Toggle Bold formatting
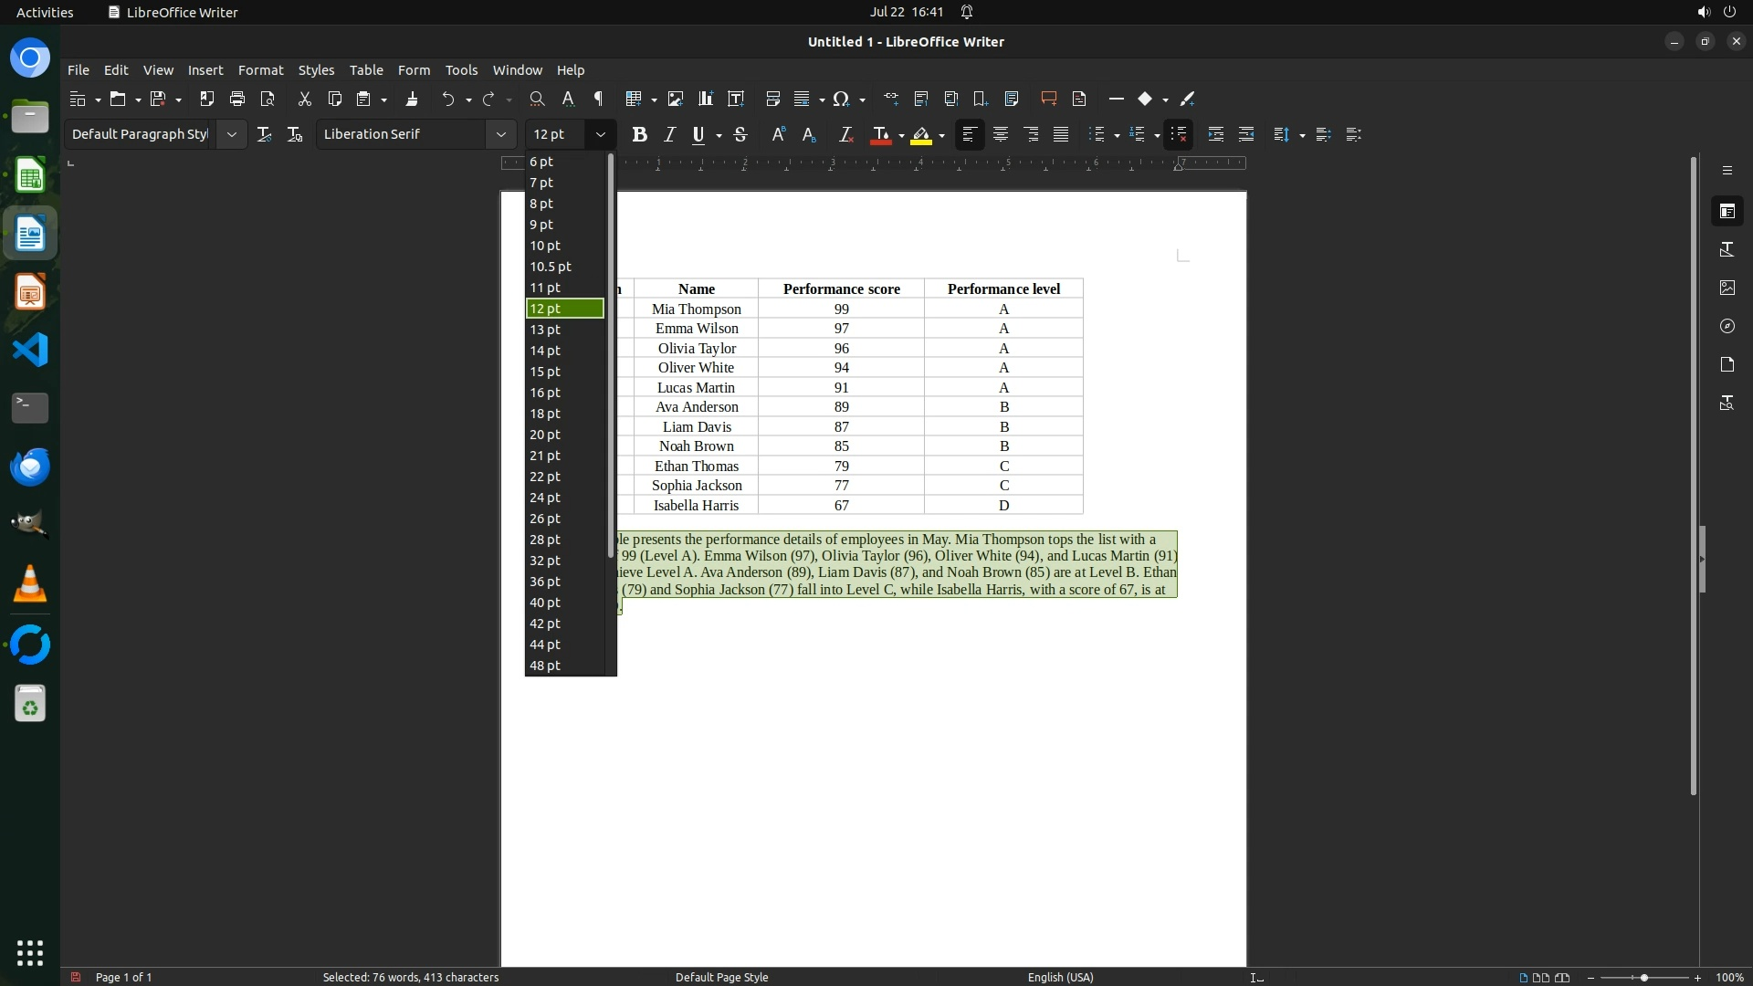Viewport: 1753px width, 986px height. pyautogui.click(x=639, y=135)
